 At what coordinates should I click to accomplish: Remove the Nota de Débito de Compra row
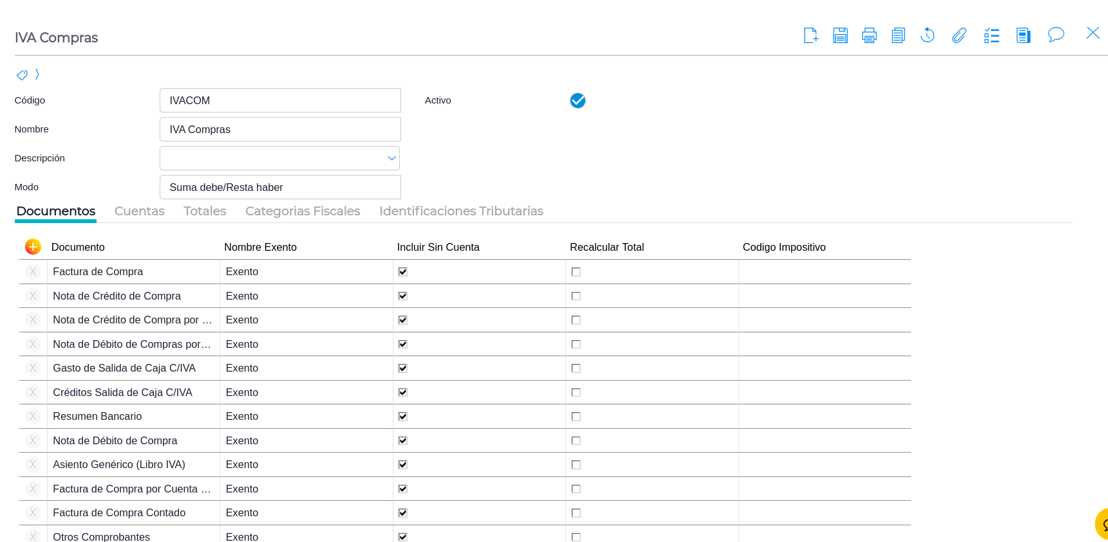coord(33,440)
